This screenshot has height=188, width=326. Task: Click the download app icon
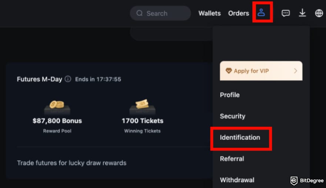pos(302,13)
